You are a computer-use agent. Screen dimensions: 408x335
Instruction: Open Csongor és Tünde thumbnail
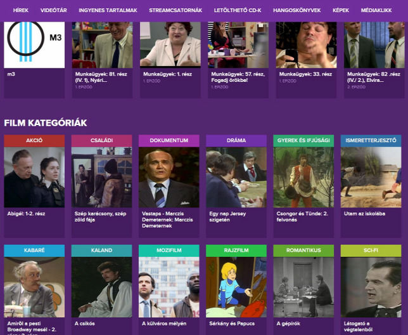tap(303, 177)
